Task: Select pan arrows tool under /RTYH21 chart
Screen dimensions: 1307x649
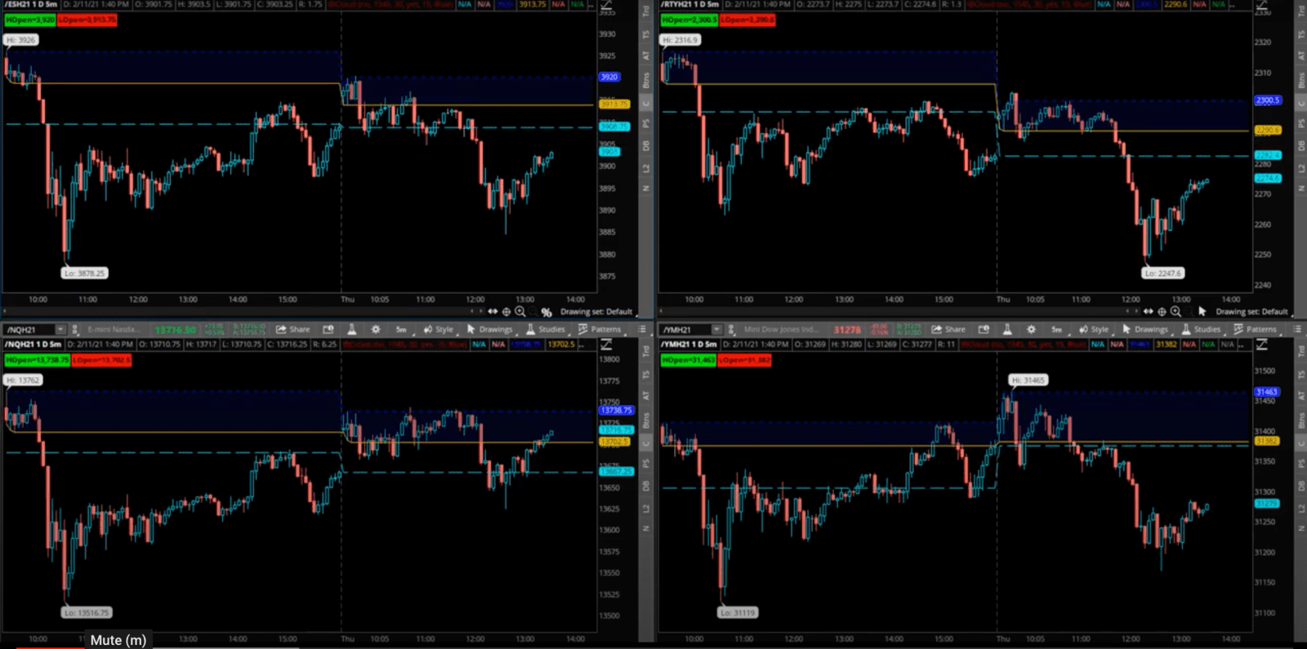Action: click(1149, 312)
